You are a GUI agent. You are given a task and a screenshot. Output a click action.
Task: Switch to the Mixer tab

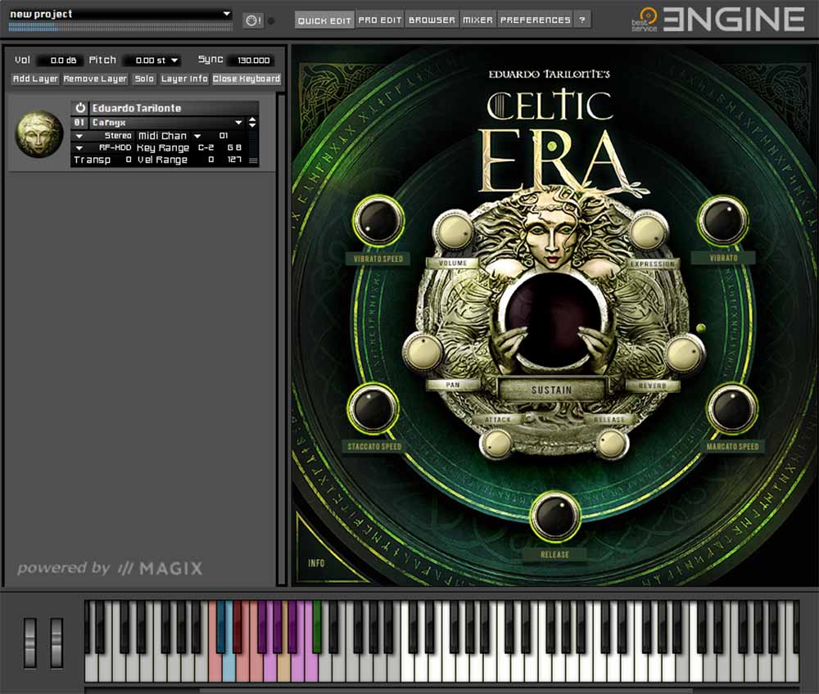coord(477,19)
